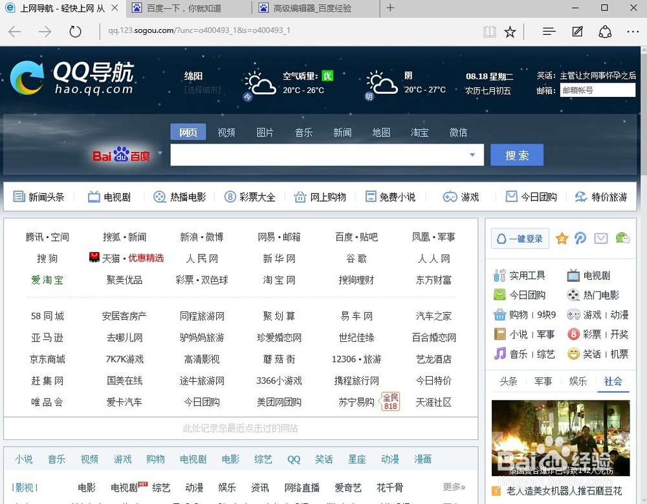Refresh the current page
The height and width of the screenshot is (504, 647).
(75, 32)
